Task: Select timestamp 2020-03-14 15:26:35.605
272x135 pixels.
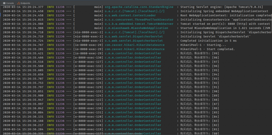Action: point(23,70)
